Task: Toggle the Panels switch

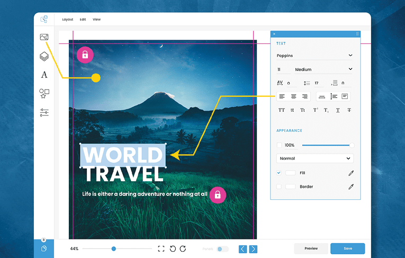Action: (x=223, y=248)
